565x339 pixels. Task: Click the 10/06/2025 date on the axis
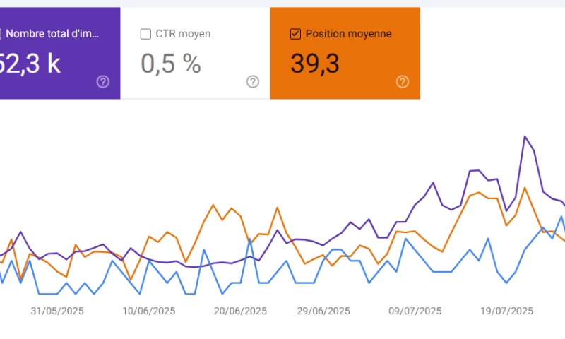click(x=148, y=311)
